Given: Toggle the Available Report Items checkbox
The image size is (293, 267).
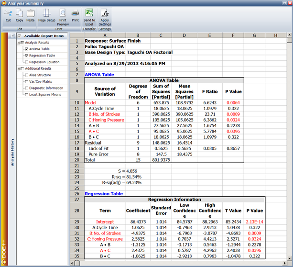Looking at the screenshot, I should pos(19,36).
